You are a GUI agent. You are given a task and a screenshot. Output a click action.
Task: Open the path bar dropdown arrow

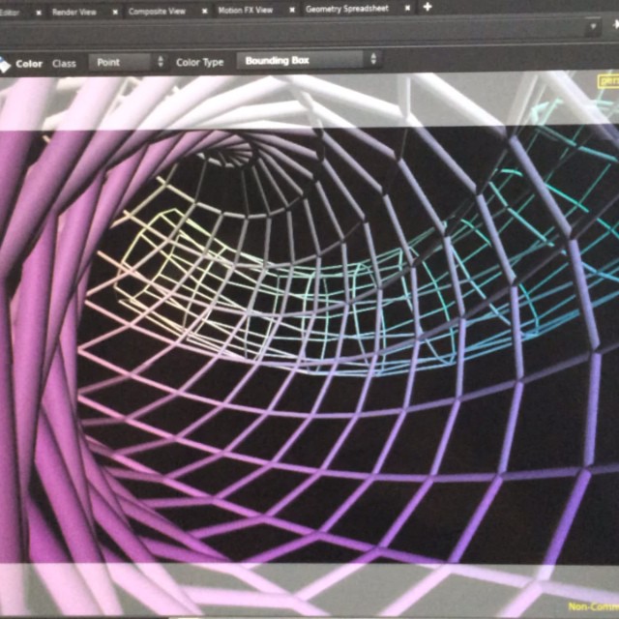(x=594, y=27)
